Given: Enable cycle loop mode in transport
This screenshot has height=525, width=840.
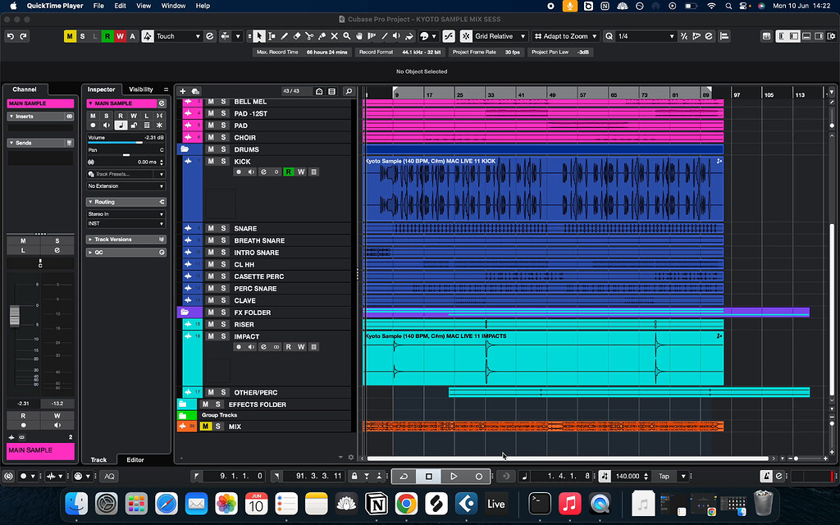Looking at the screenshot, I should [404, 476].
